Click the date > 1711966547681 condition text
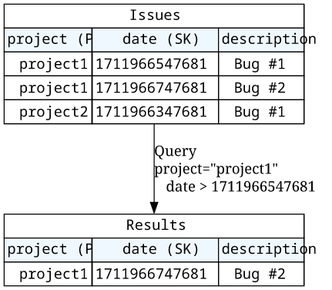The image size is (332, 290). click(240, 187)
